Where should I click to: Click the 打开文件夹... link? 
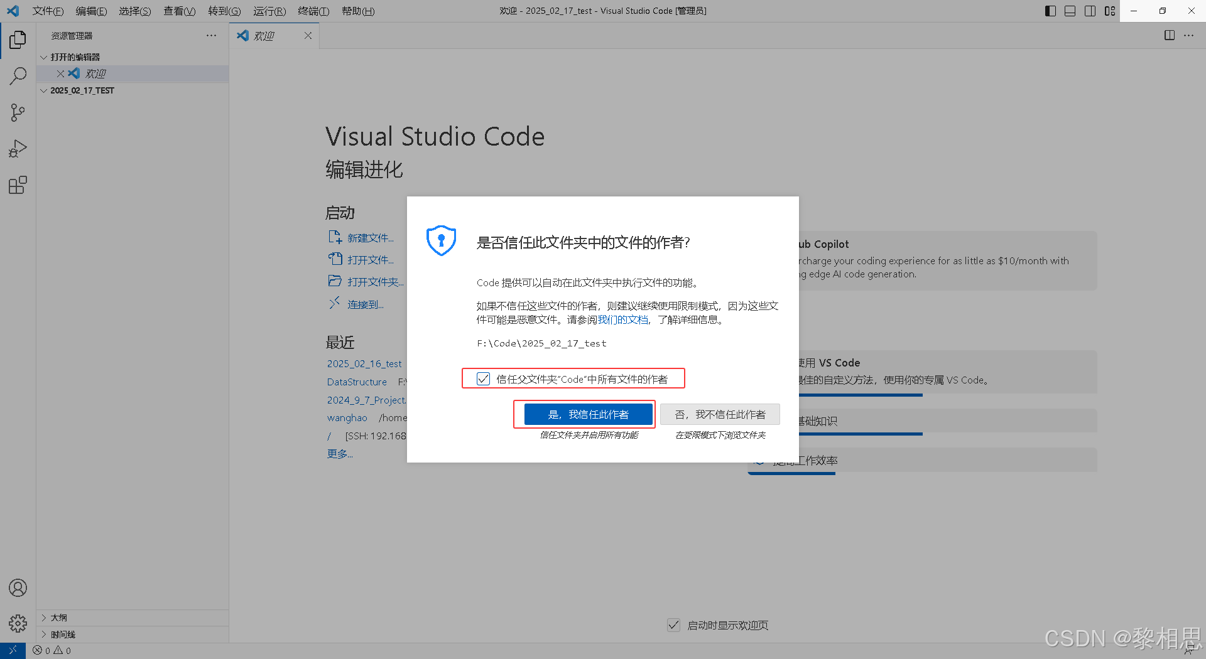pos(376,282)
